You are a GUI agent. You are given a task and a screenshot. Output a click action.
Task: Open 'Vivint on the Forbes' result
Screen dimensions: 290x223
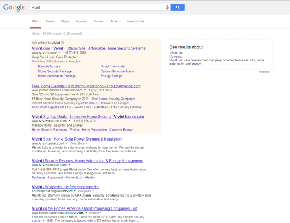[x=84, y=208]
